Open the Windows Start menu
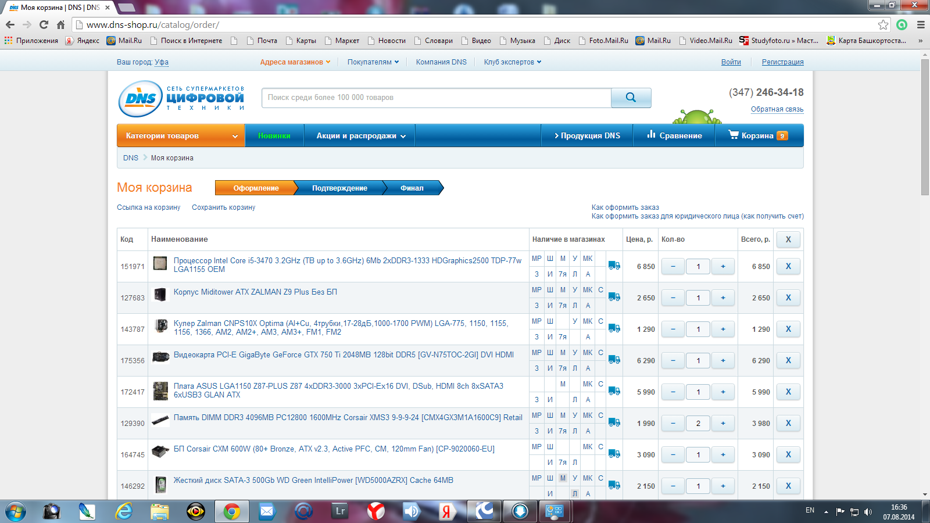The height and width of the screenshot is (523, 930). tap(16, 511)
